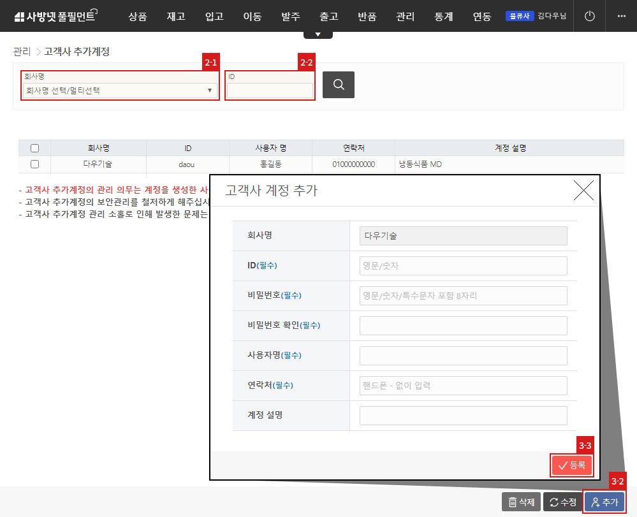The width and height of the screenshot is (637, 517).
Task: Click the blue 물류사 badge
Action: pyautogui.click(x=519, y=16)
